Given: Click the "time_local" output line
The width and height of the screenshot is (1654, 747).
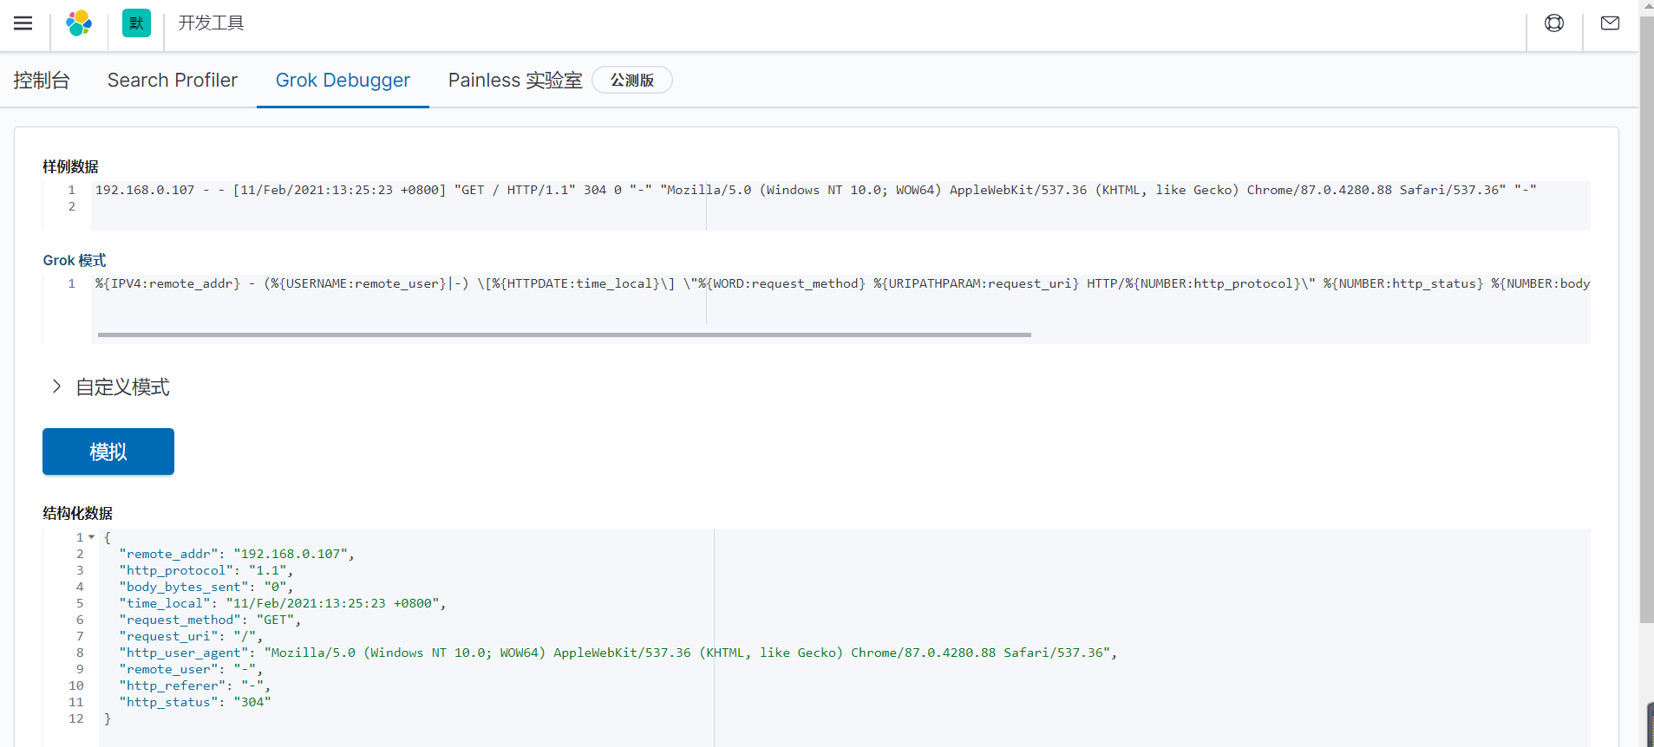Looking at the screenshot, I should pyautogui.click(x=283, y=603).
